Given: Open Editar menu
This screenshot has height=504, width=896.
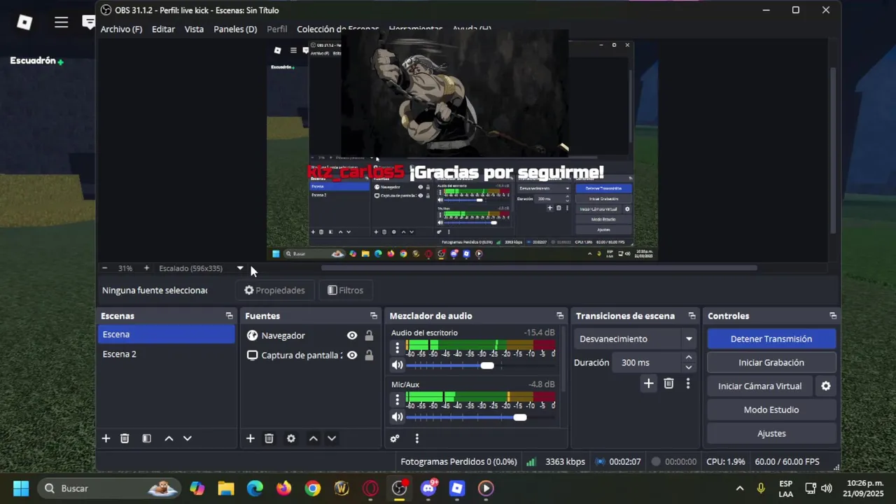Looking at the screenshot, I should pyautogui.click(x=163, y=29).
